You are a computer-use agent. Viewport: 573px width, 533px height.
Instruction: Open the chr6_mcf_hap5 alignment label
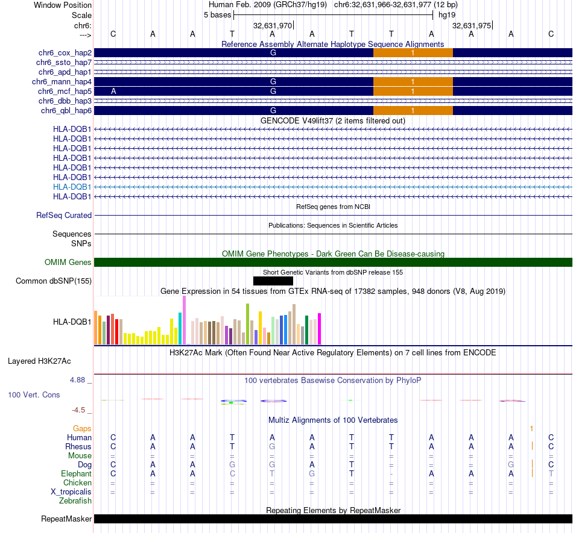pos(65,91)
